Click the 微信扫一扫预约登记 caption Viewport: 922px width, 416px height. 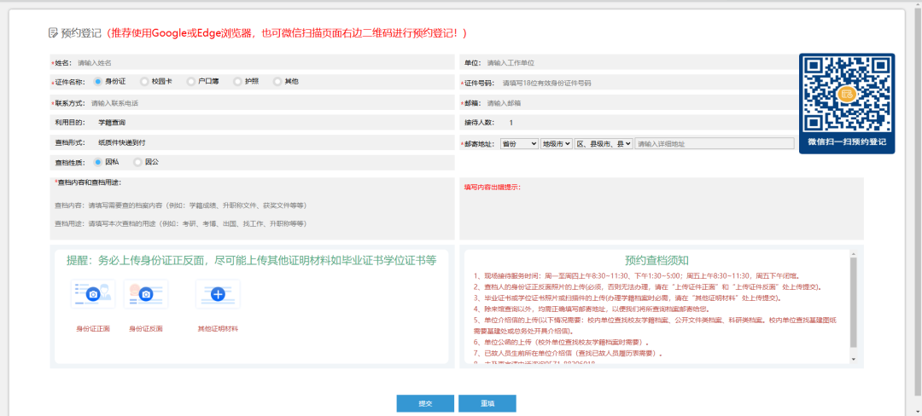coord(847,142)
